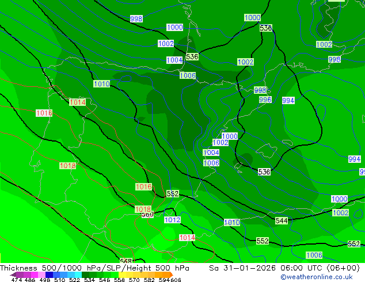Click legend value 594
This screenshot has height=282, width=365.
point(164,280)
